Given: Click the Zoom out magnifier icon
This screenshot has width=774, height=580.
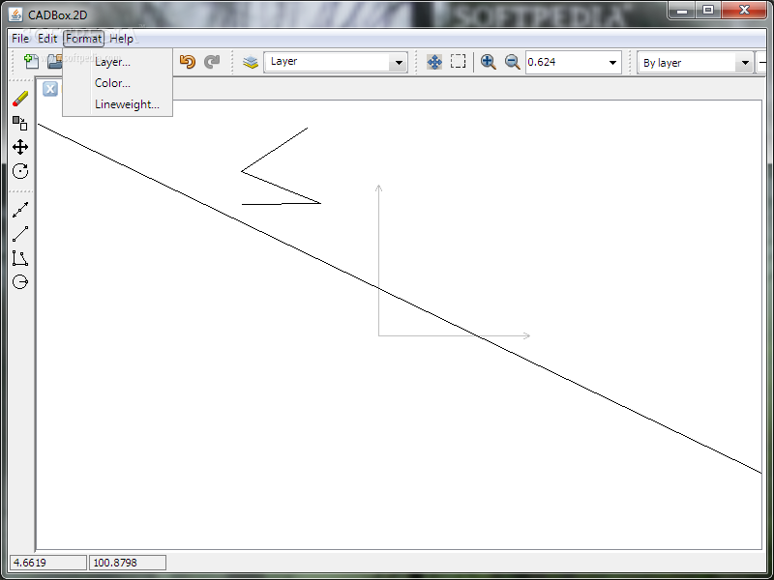Looking at the screenshot, I should (513, 62).
